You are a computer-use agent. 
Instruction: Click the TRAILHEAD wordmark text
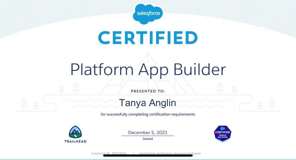click(x=75, y=141)
